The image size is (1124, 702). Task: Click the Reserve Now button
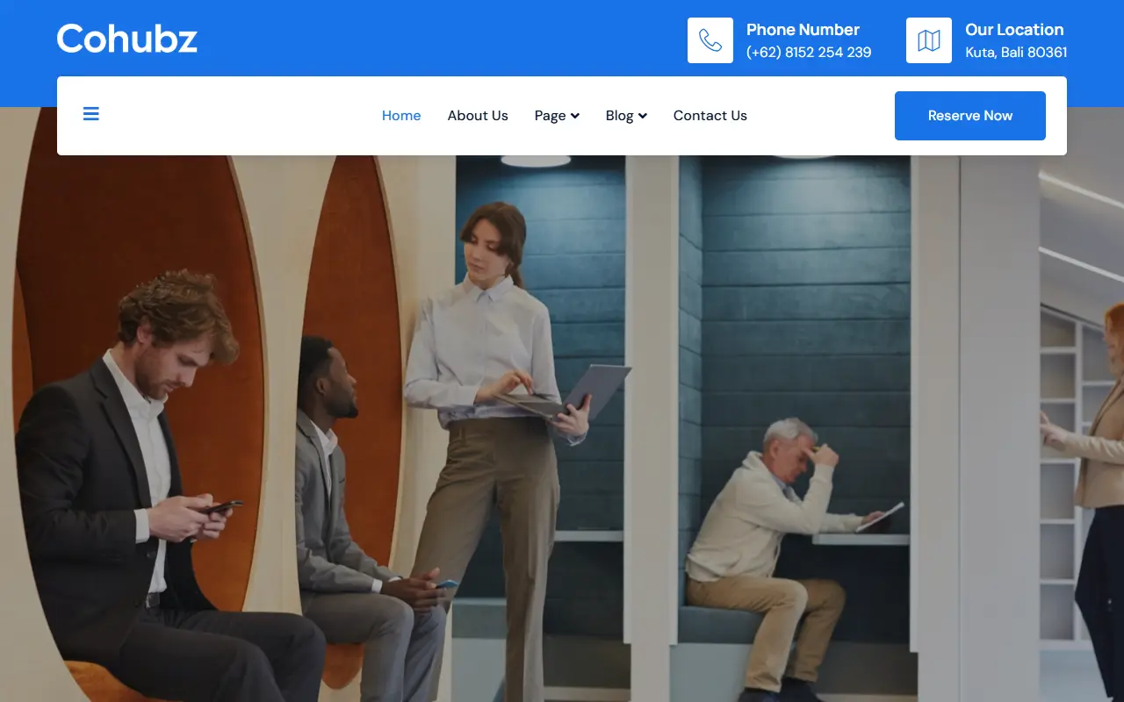coord(970,116)
